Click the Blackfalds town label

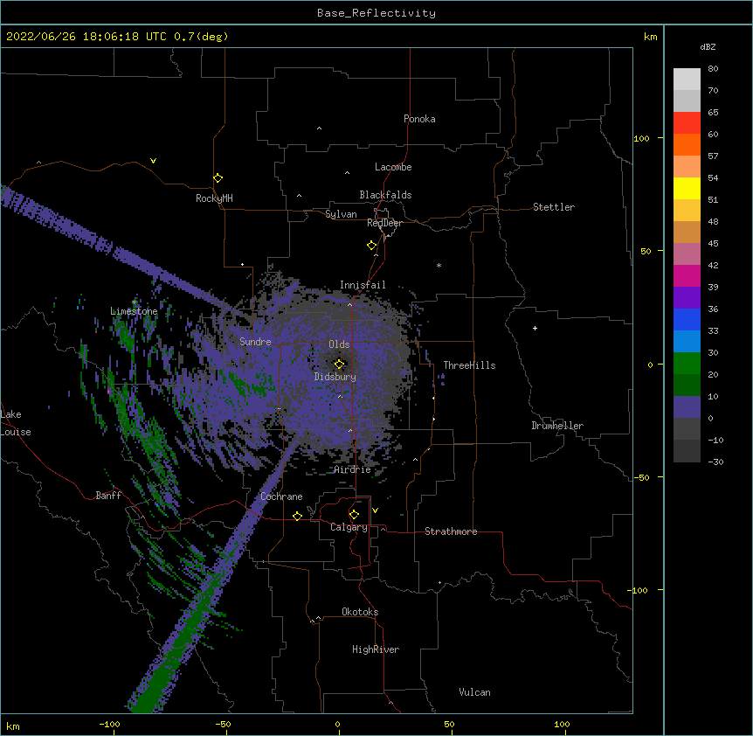tap(385, 195)
